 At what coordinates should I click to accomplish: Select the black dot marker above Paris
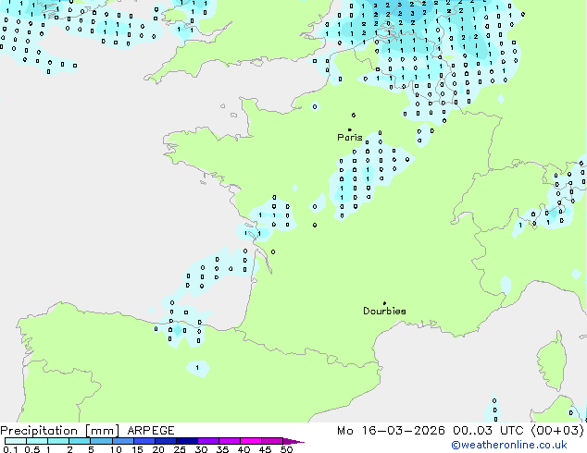tap(350, 129)
